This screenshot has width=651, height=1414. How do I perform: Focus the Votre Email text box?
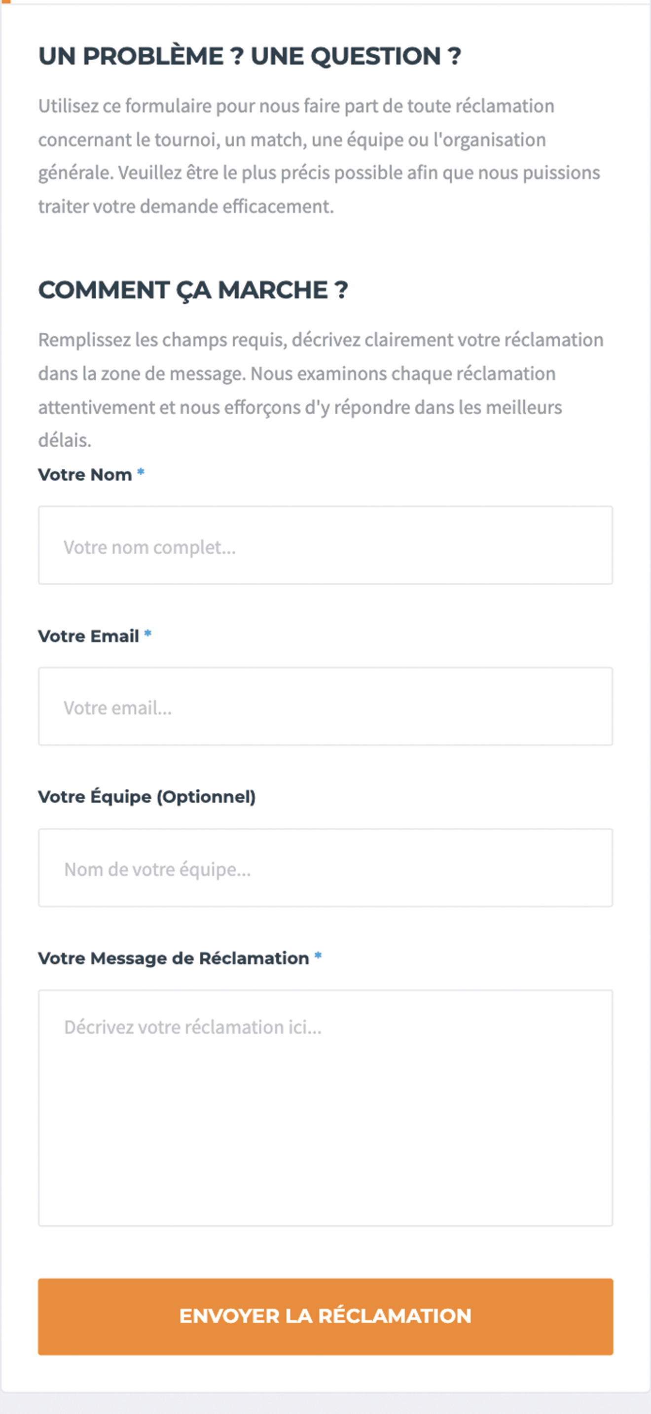(x=325, y=707)
